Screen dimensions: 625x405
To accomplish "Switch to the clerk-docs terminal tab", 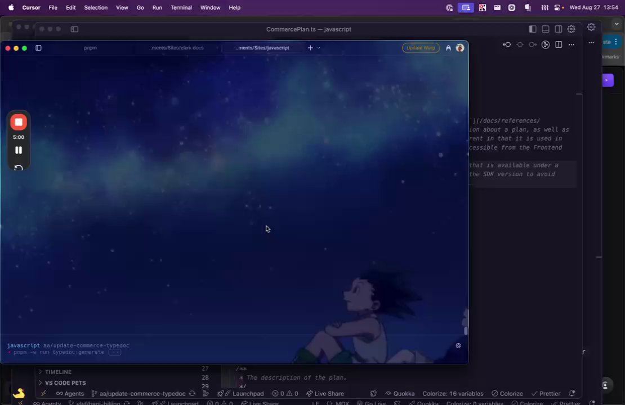I will point(177,48).
